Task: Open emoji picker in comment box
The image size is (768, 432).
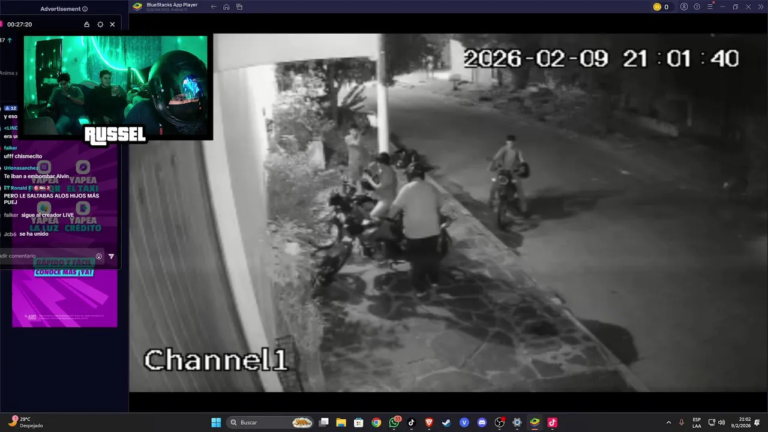Action: click(99, 256)
